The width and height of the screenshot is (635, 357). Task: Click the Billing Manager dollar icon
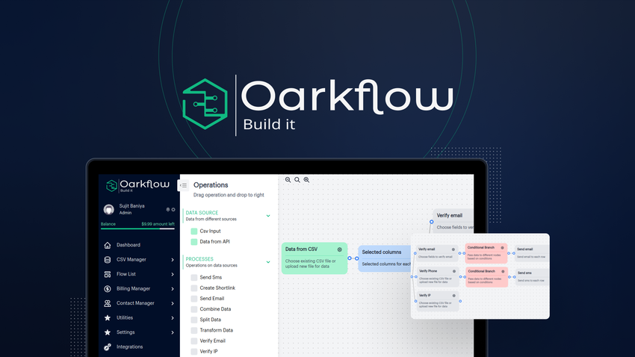pos(108,288)
